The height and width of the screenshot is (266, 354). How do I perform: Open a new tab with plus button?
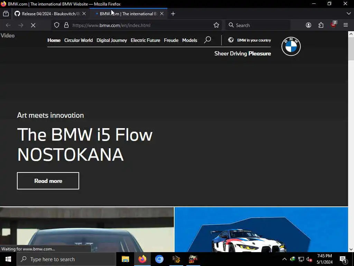pyautogui.click(x=173, y=14)
